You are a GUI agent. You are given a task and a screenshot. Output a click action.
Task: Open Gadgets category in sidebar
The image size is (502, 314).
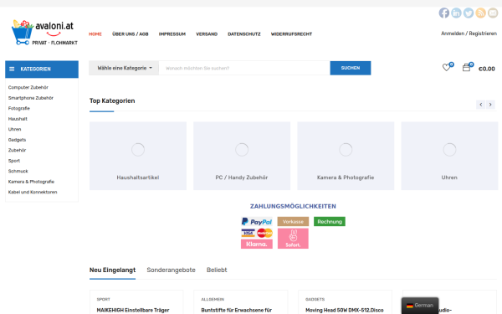17,140
